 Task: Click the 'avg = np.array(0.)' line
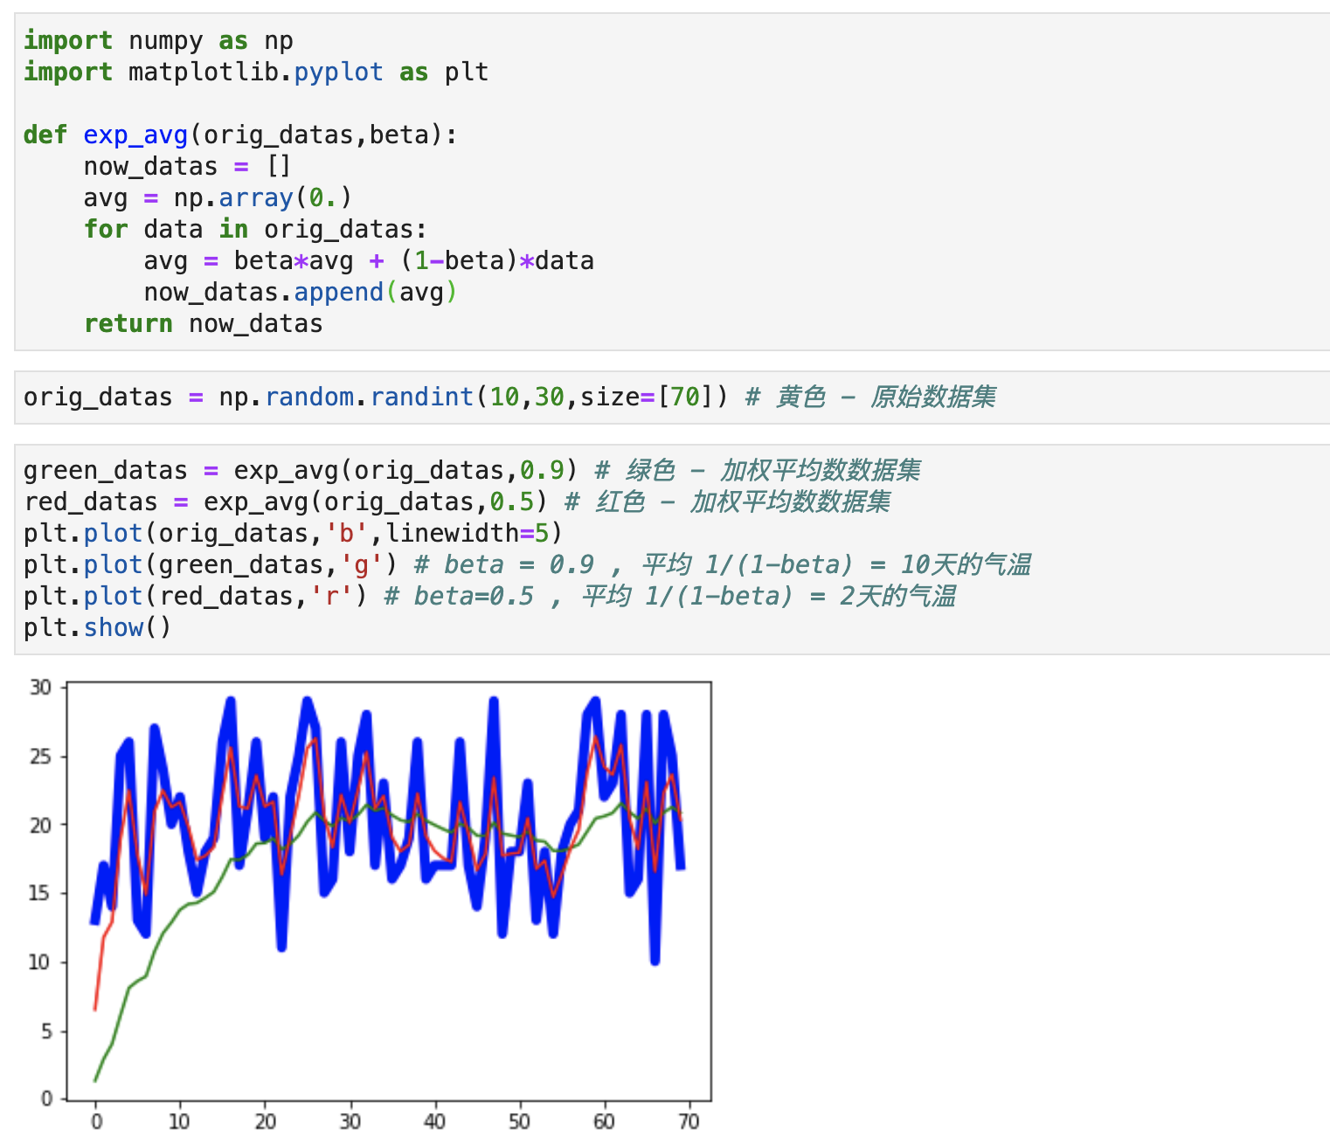(218, 198)
